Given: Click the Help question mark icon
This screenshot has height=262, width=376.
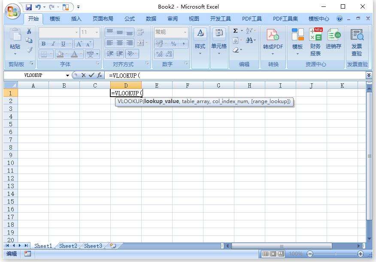Looking at the screenshot, I should click(x=340, y=18).
